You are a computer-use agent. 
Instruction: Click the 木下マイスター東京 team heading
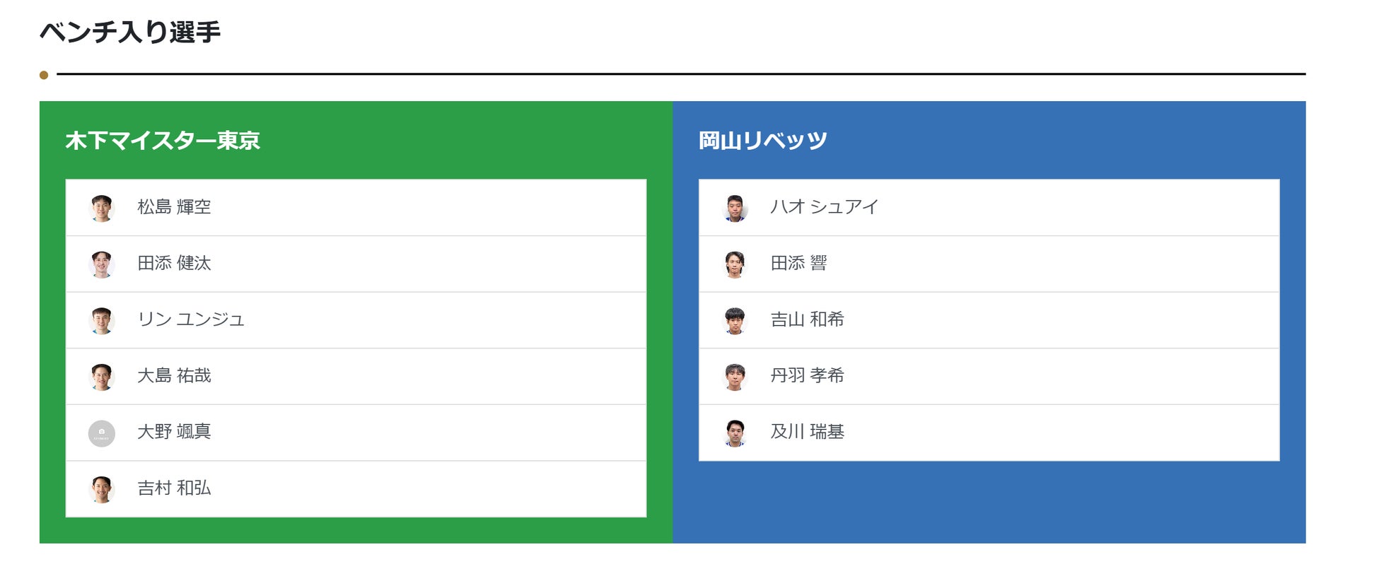pos(163,141)
